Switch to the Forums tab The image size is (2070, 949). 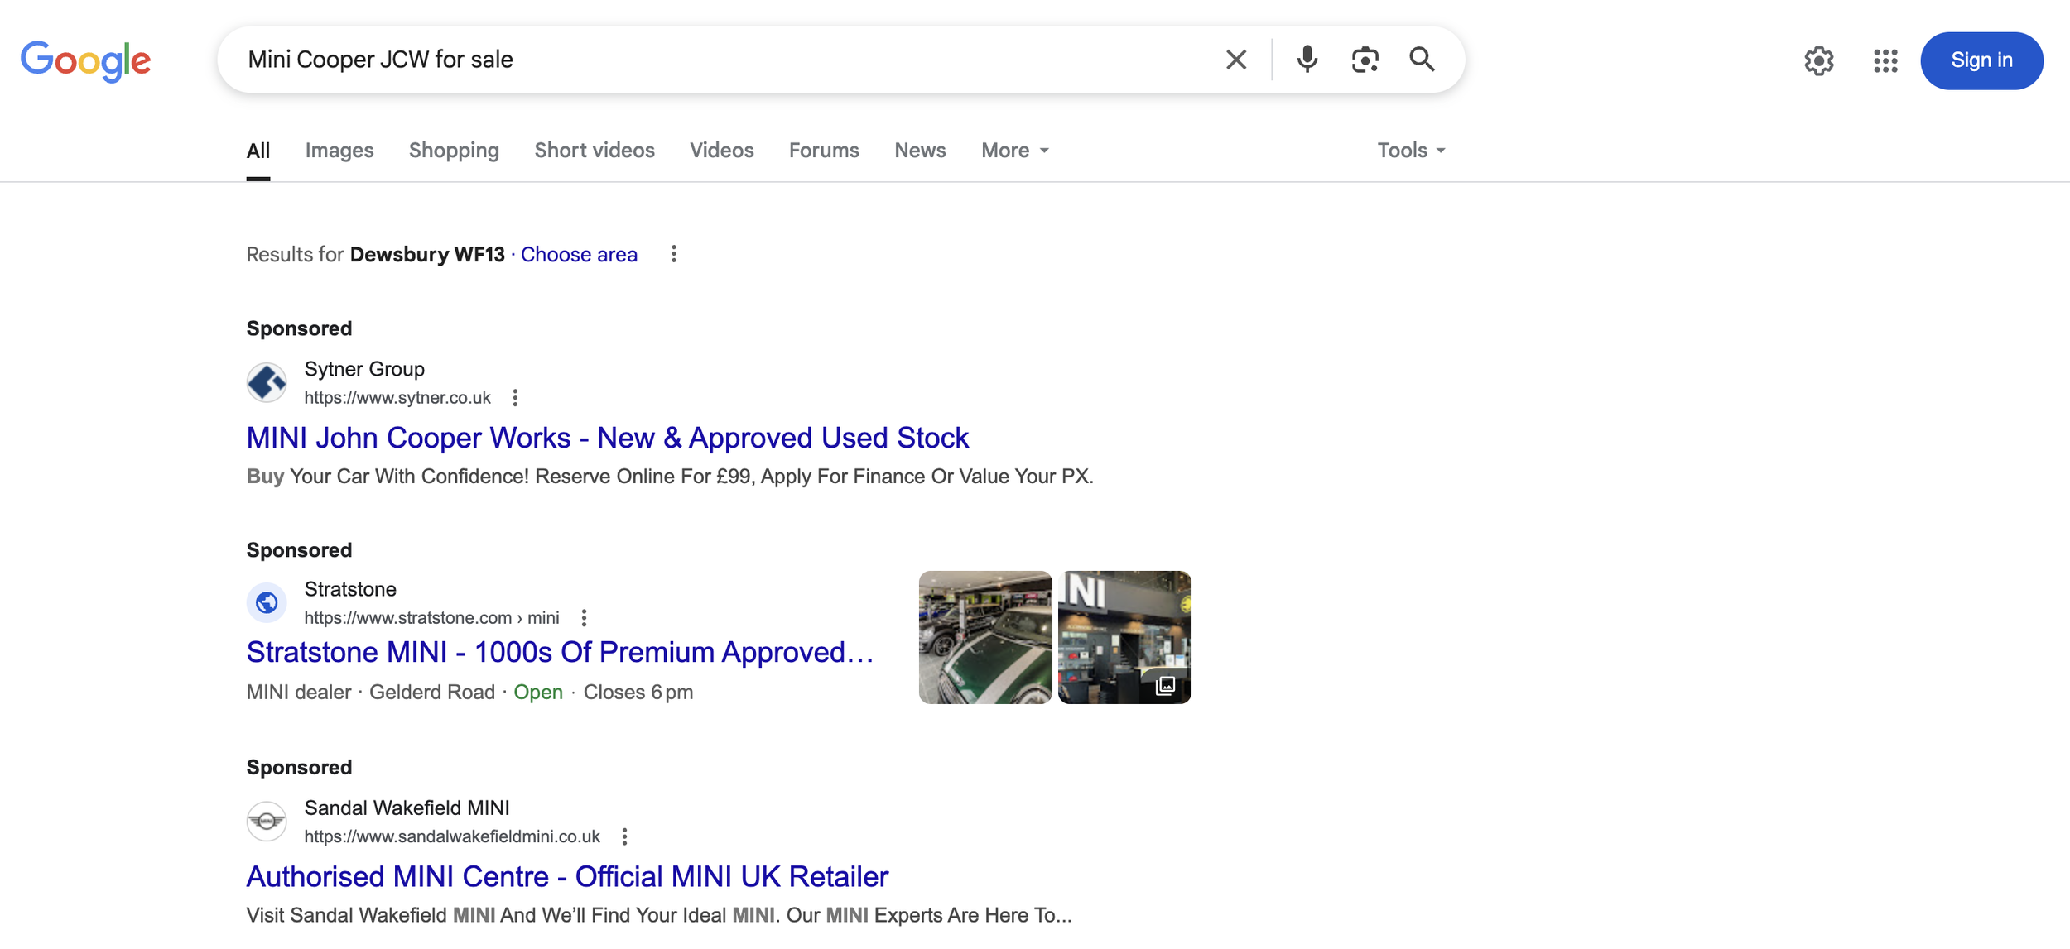tap(824, 151)
